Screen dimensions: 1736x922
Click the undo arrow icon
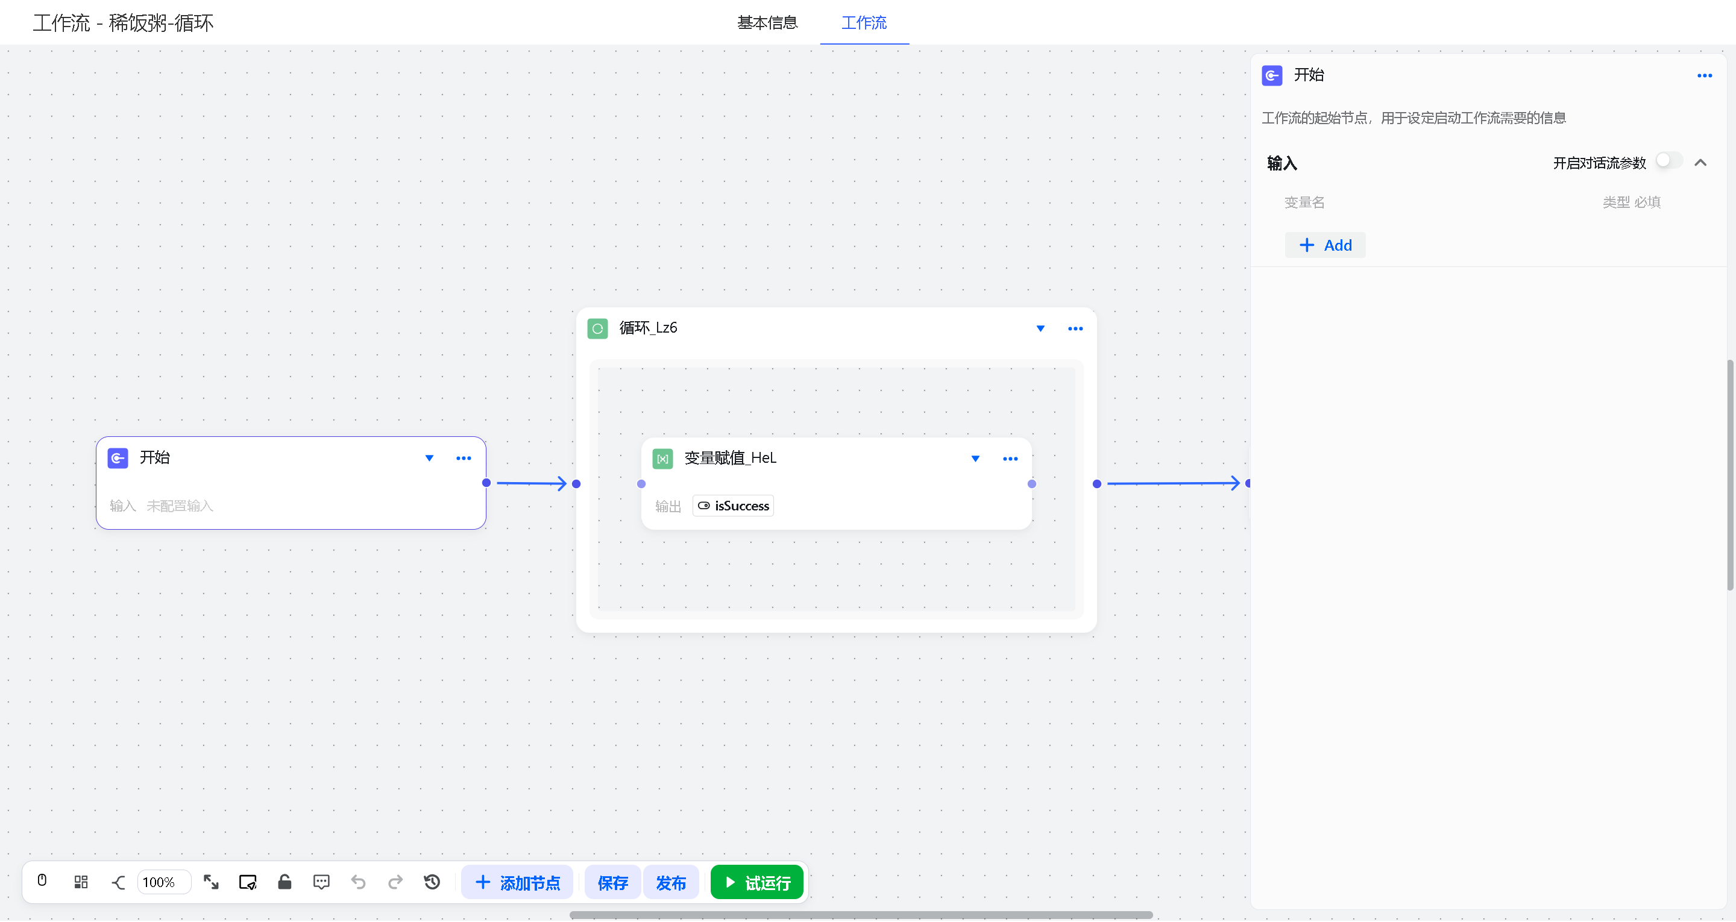point(359,882)
